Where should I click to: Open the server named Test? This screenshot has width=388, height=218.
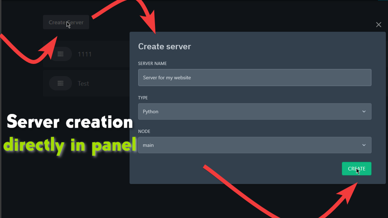tap(83, 84)
